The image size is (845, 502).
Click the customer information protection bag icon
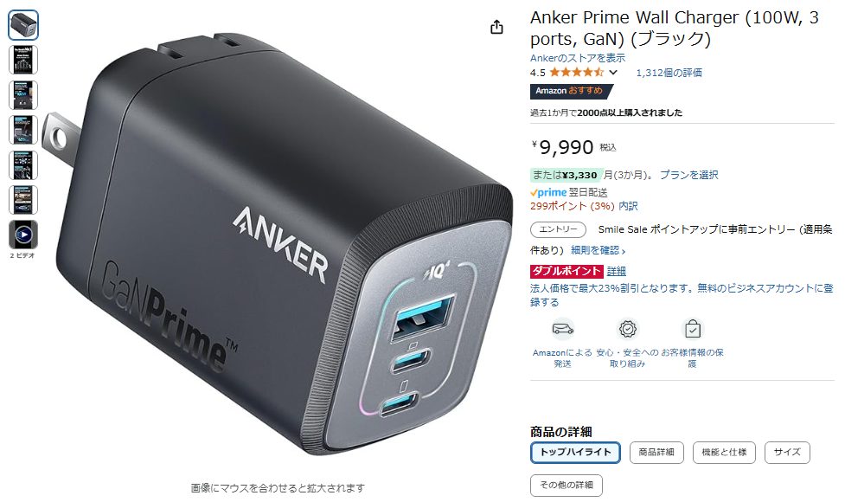click(693, 328)
